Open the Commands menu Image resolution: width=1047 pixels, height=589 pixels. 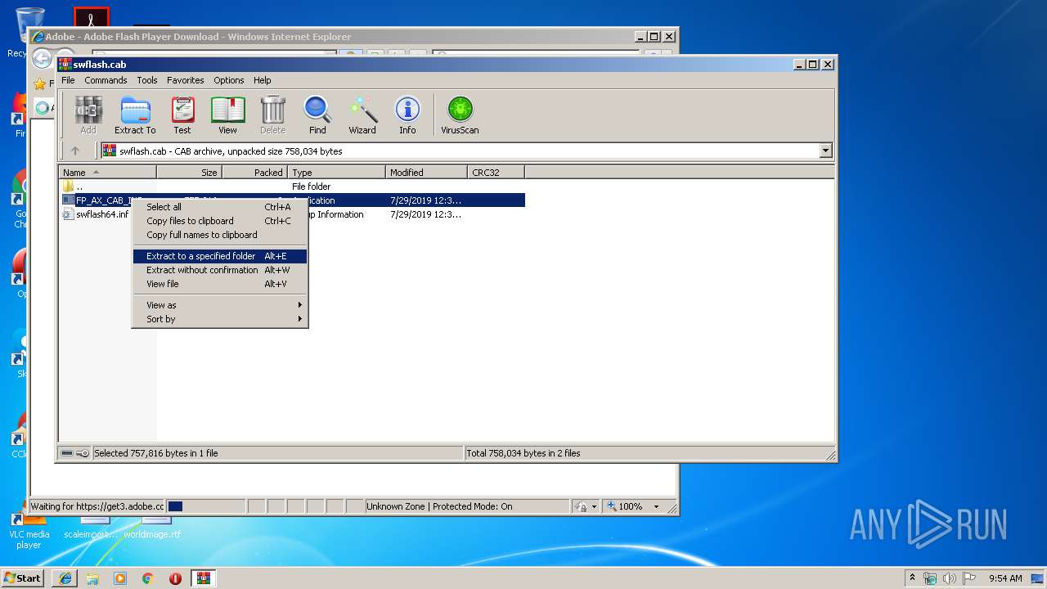point(106,80)
